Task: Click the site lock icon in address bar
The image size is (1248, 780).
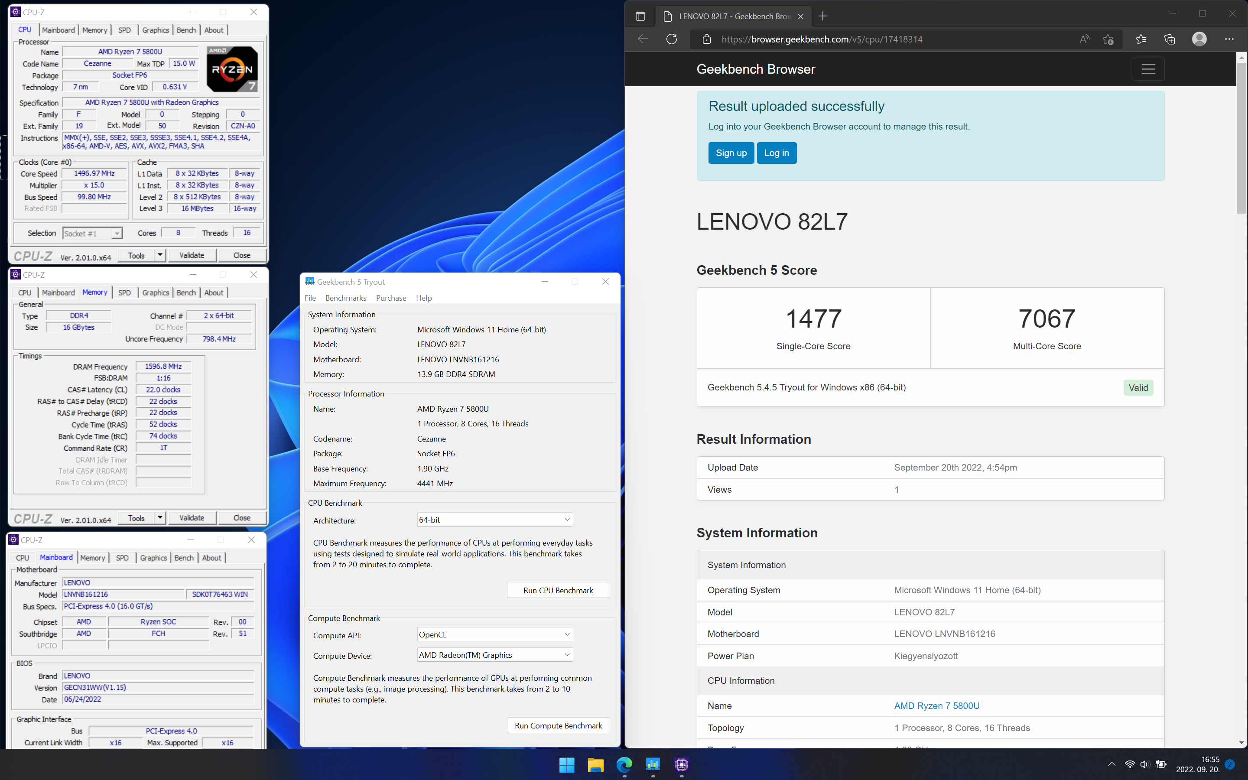Action: (x=707, y=39)
